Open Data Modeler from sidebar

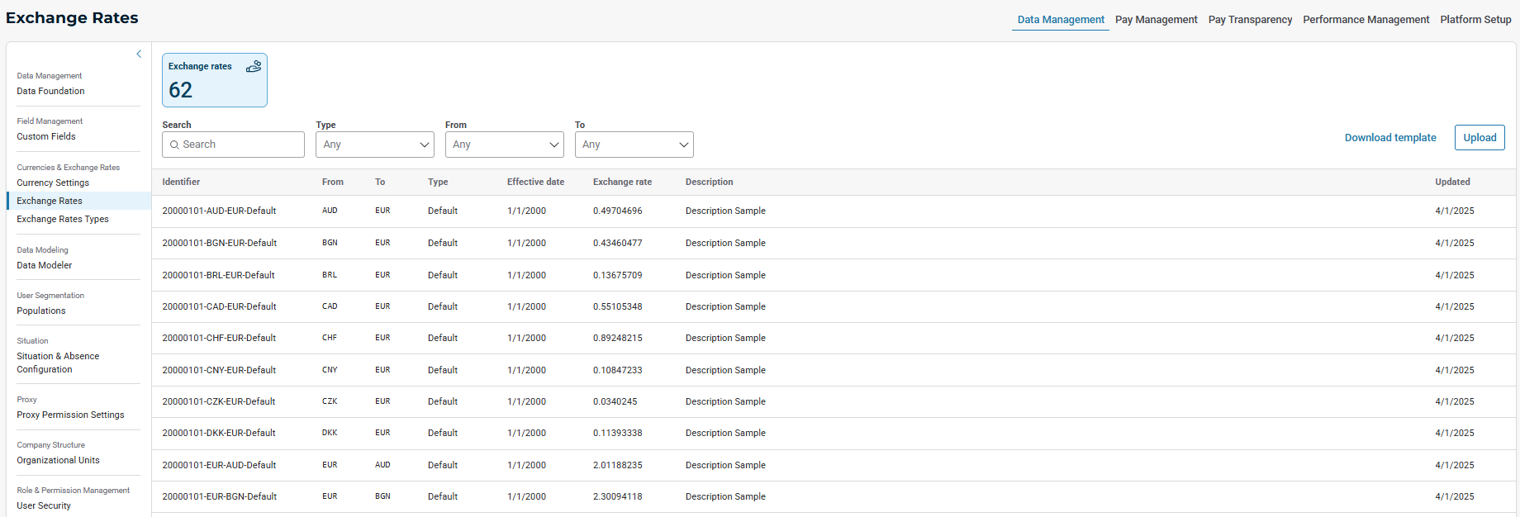click(45, 265)
